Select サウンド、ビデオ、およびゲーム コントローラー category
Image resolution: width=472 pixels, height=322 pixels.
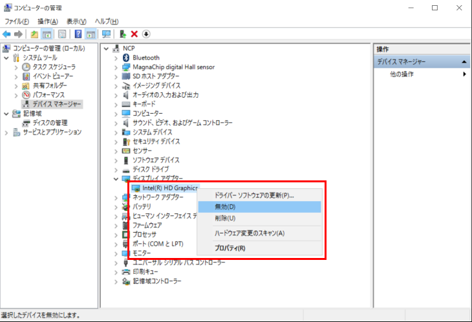(x=182, y=123)
